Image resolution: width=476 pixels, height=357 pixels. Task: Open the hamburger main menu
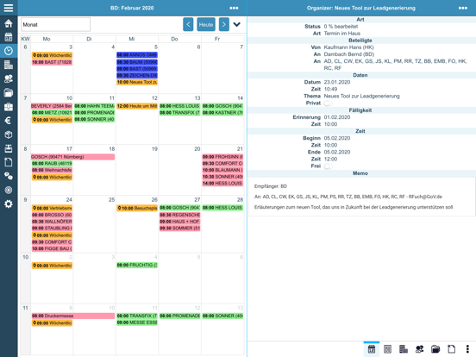[x=9, y=8]
